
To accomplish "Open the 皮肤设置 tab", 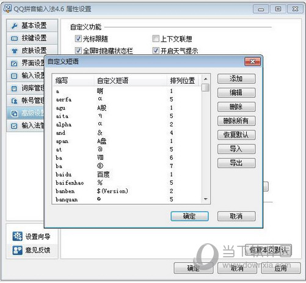I will click(32, 51).
